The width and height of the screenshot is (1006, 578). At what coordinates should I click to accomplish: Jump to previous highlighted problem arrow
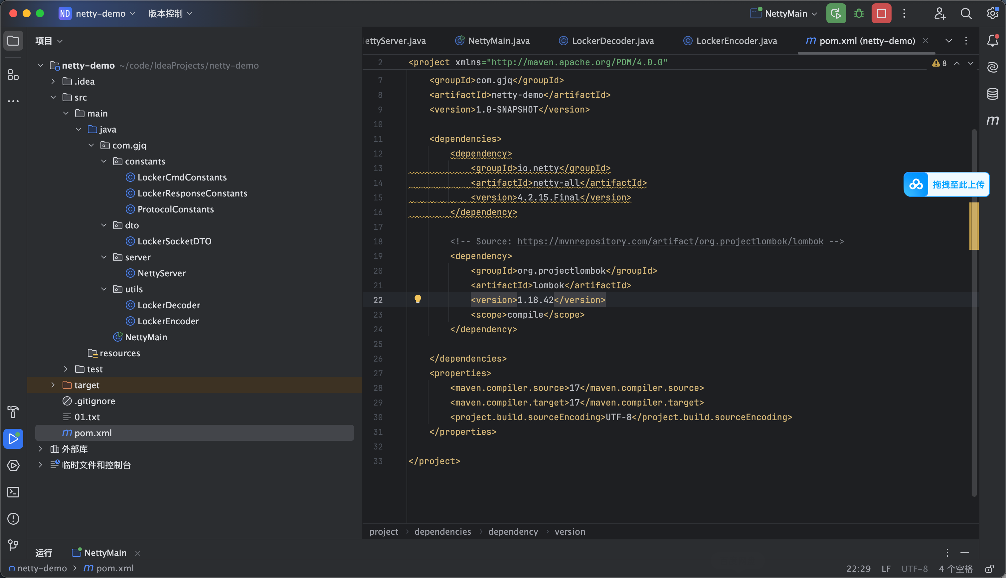point(957,63)
